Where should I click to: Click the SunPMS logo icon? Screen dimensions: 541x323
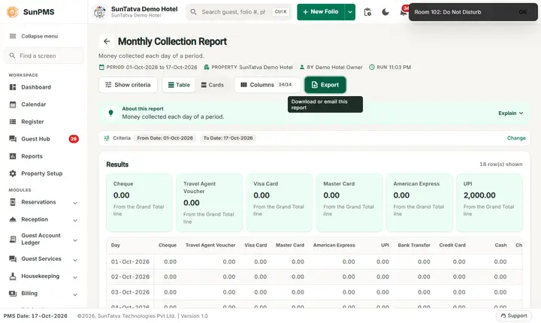coord(13,12)
